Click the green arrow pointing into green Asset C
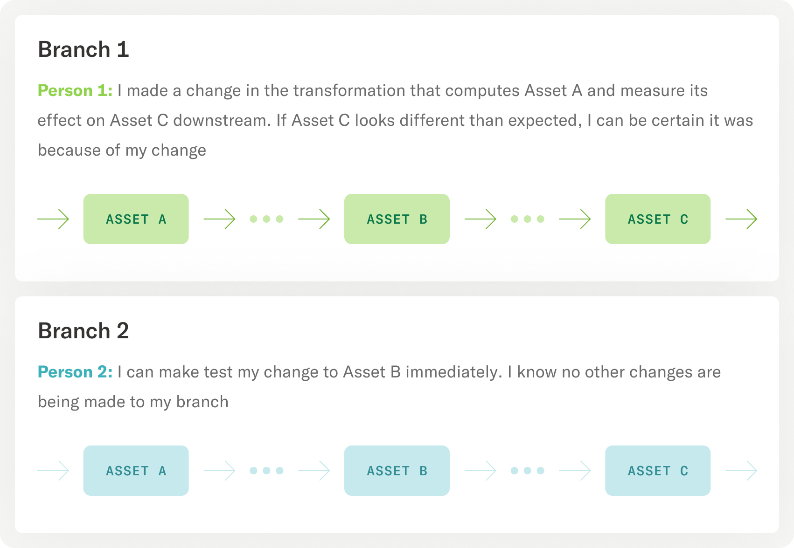Screen dimensions: 794x548 575,219
